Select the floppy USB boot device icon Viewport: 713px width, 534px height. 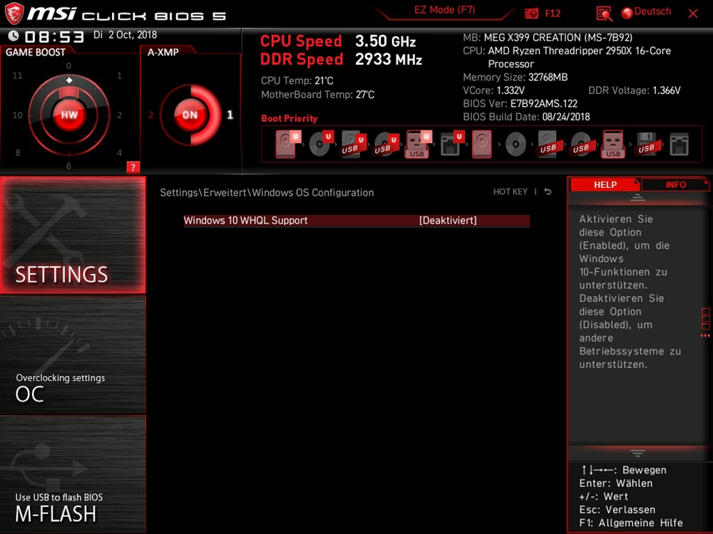point(646,145)
